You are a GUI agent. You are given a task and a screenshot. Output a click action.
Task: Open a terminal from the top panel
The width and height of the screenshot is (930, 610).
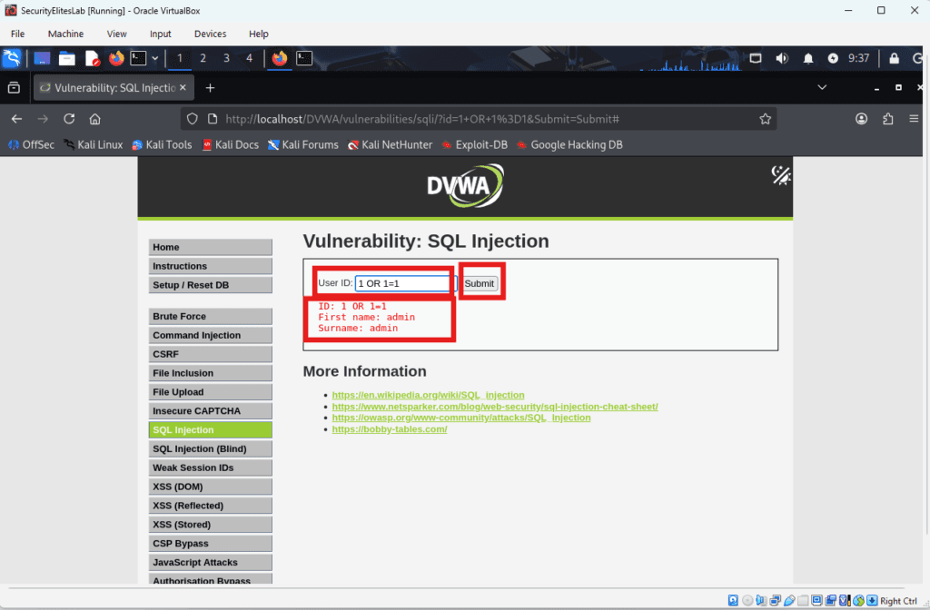click(137, 57)
